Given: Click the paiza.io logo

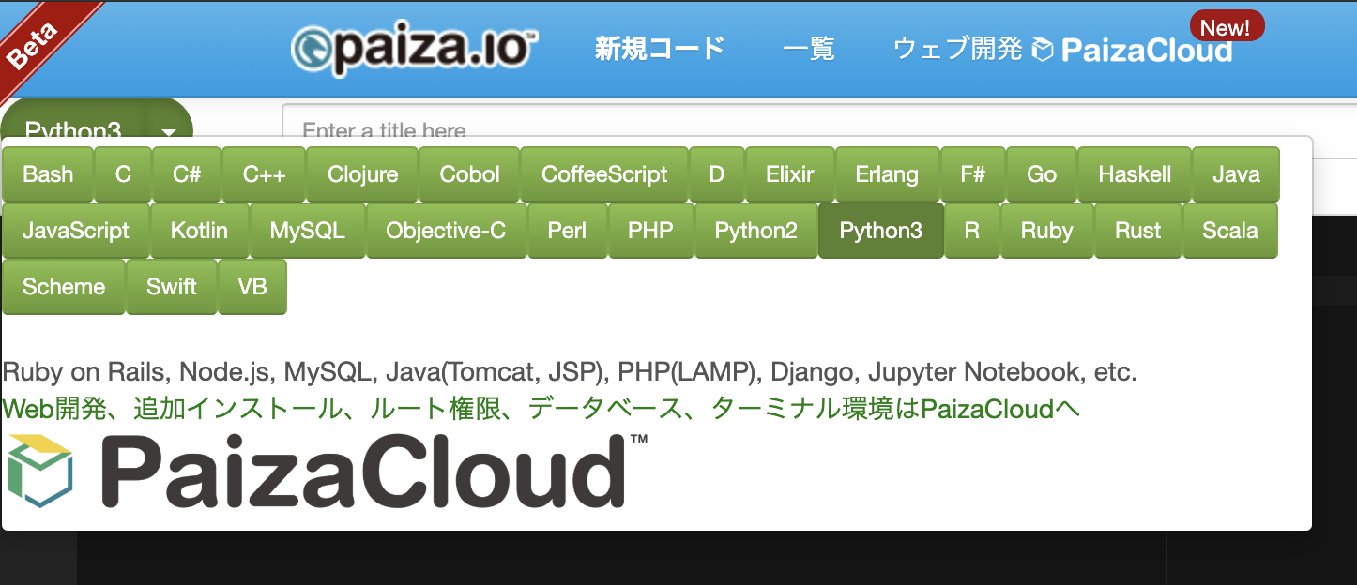Looking at the screenshot, I should pyautogui.click(x=414, y=48).
